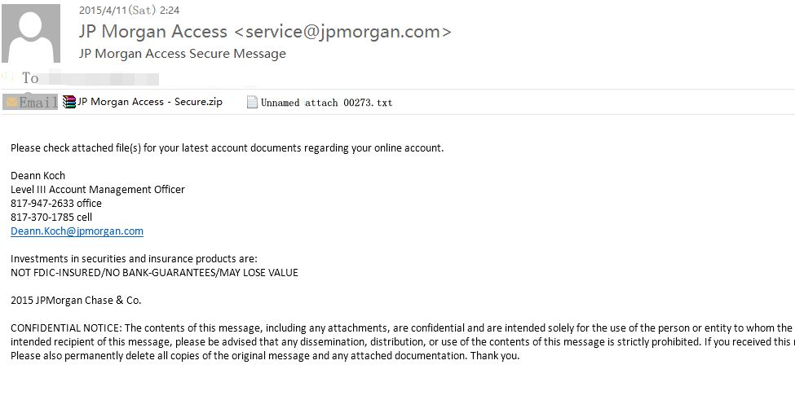Click the NOT FDIC-INSURED disclaimer line
Viewport: 795px width, 400px height.
click(154, 272)
